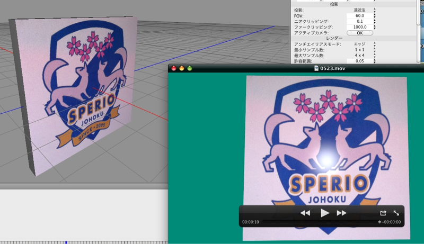Click the 最大サンプル数 label
The width and height of the screenshot is (424, 244).
click(310, 56)
